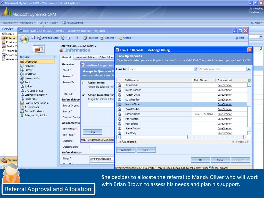The height and width of the screenshot is (198, 264).
Task: Open Paper Files in Details panel
Action: [x=30, y=99]
